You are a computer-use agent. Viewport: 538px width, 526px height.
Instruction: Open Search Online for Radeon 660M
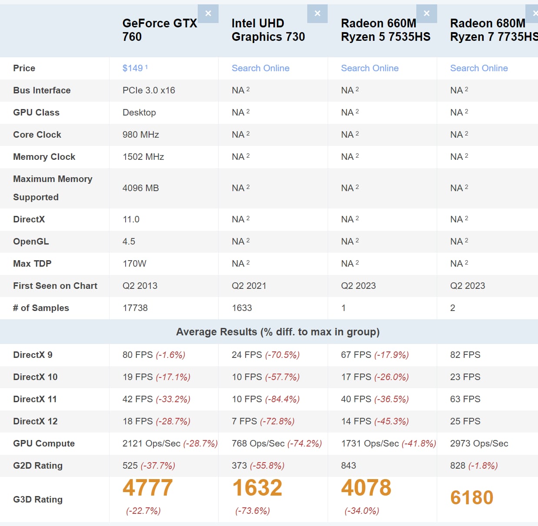(370, 68)
